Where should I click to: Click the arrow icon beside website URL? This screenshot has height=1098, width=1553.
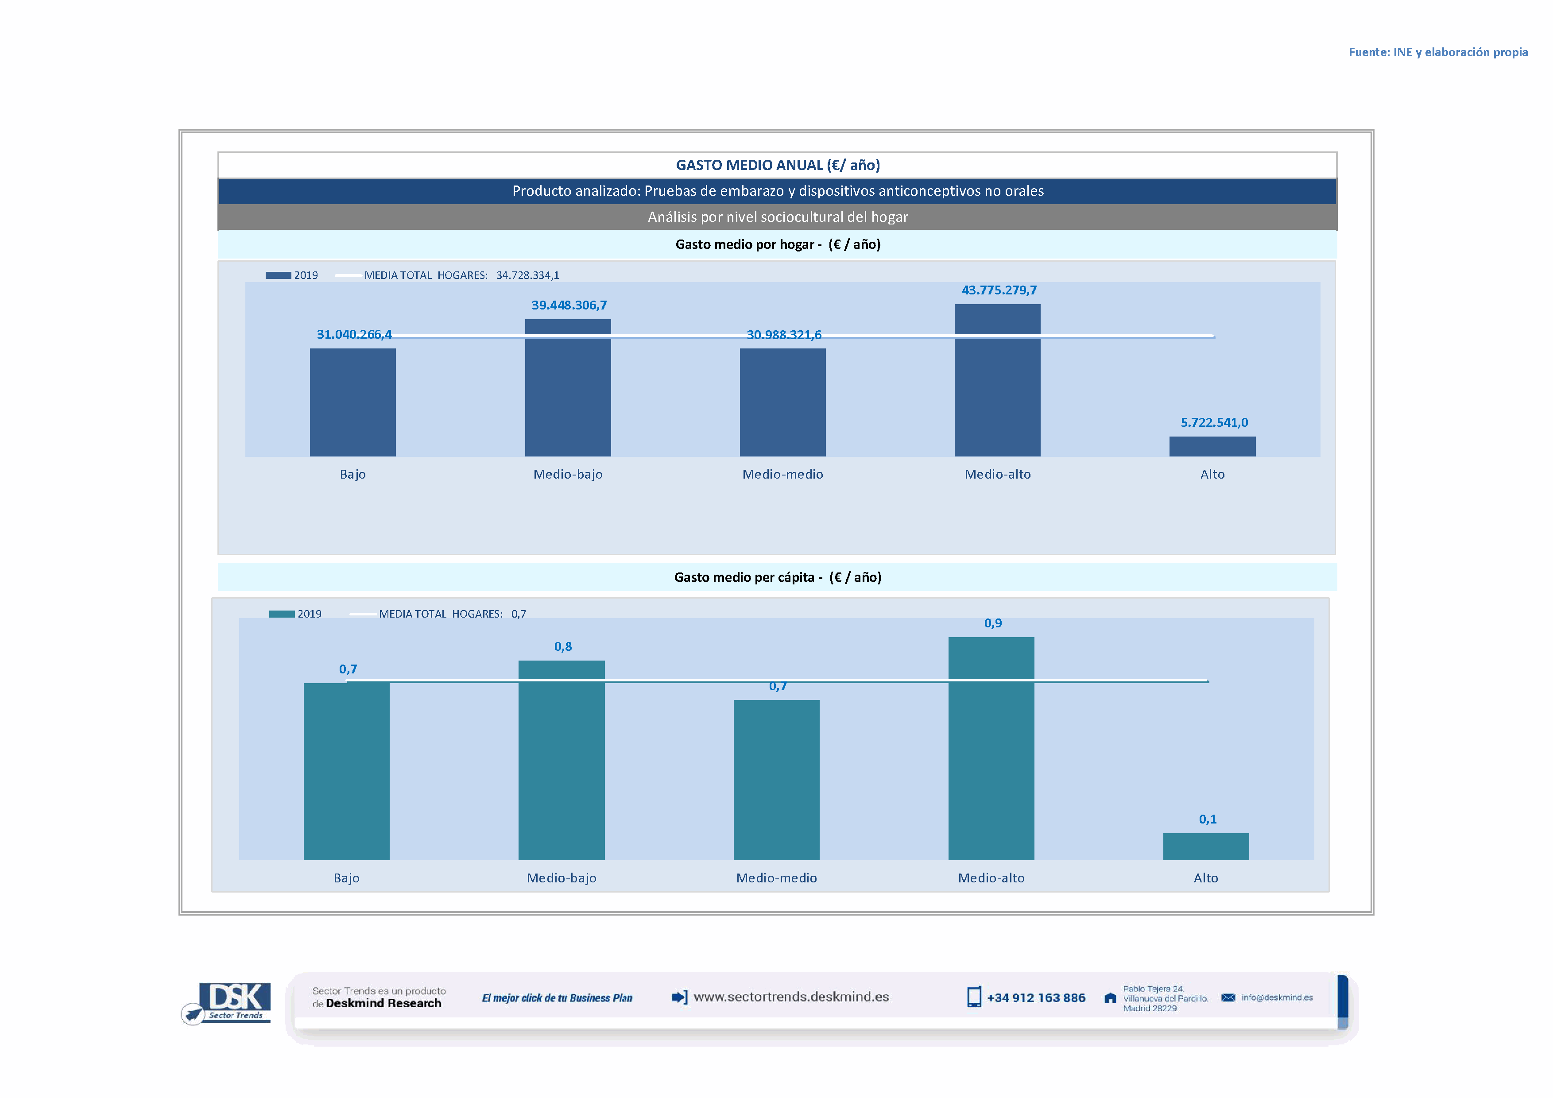(679, 997)
